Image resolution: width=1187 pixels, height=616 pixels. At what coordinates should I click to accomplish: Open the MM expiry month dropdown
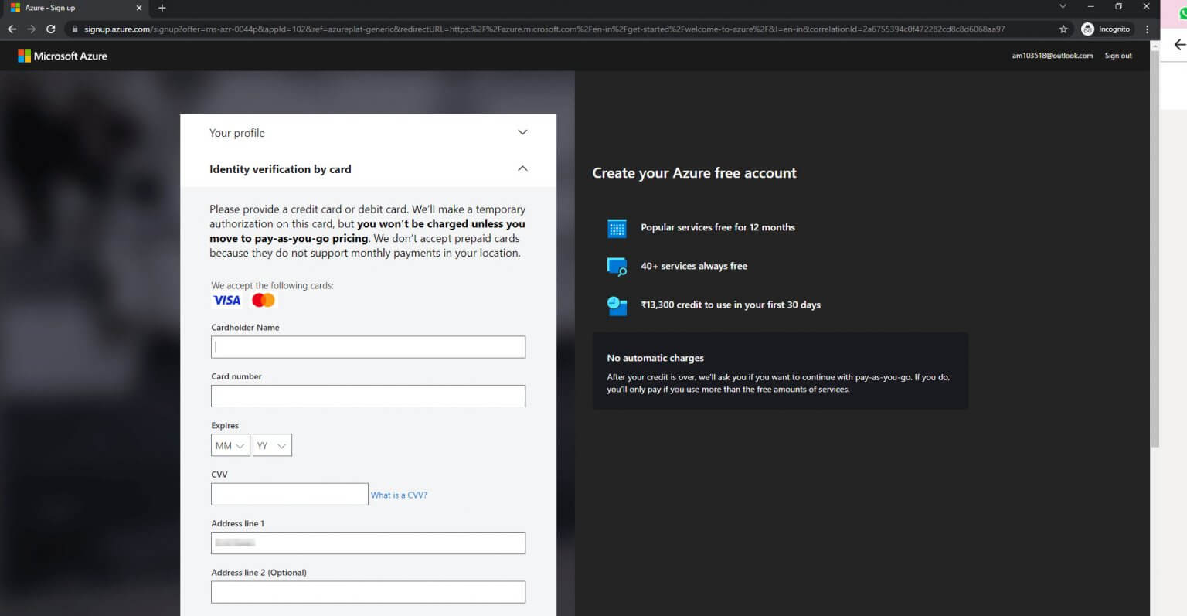pyautogui.click(x=230, y=446)
